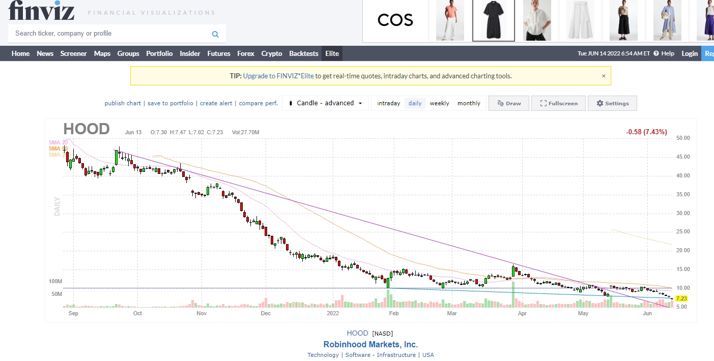Click the Login link
This screenshot has height=361, width=714.
click(690, 53)
